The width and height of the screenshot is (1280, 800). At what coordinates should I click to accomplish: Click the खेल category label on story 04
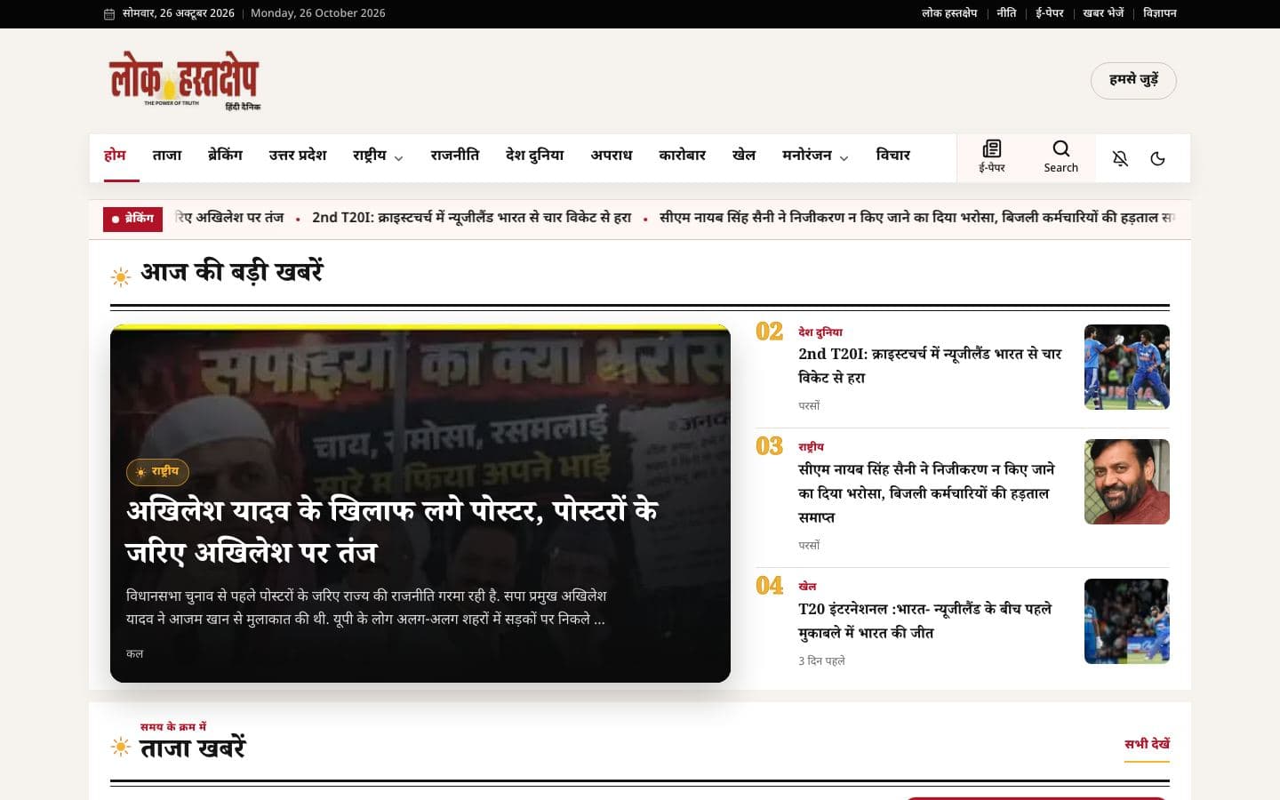click(807, 587)
